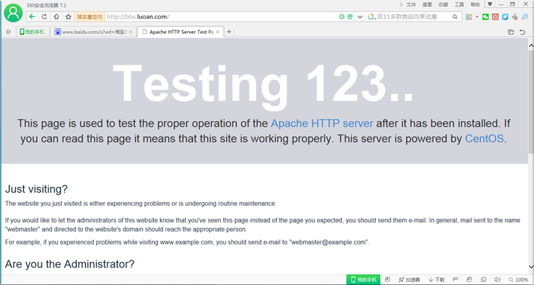The image size is (534, 285).
Task: Toggle the sidebar expander beside tabs
Action: tap(8, 32)
